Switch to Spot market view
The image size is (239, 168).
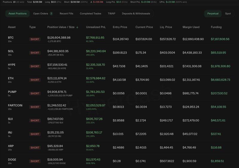[228, 13]
